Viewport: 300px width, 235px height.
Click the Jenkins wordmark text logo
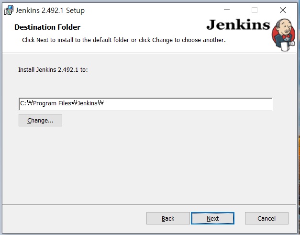tap(238, 25)
